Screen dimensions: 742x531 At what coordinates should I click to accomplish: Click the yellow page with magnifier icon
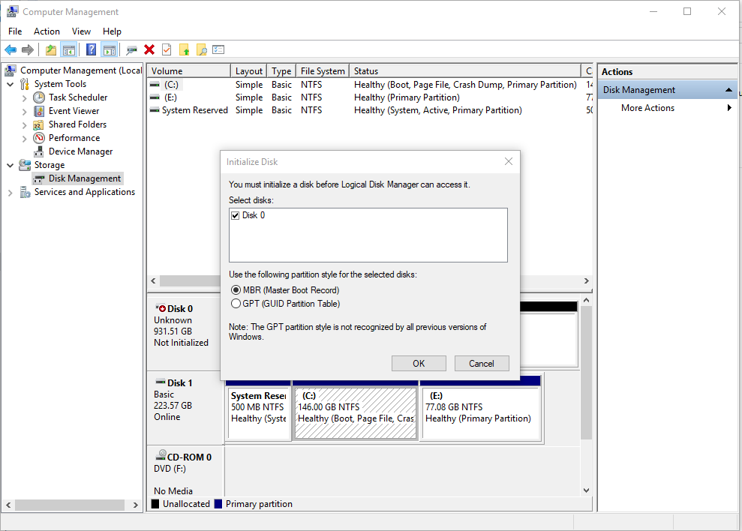(x=202, y=49)
